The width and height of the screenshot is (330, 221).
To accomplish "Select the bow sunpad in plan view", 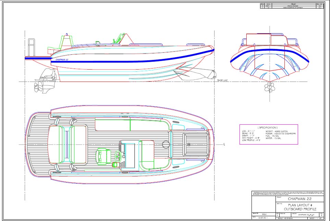I will click(191, 144).
